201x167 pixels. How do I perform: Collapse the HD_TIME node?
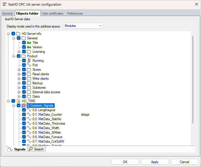(x=8, y=101)
